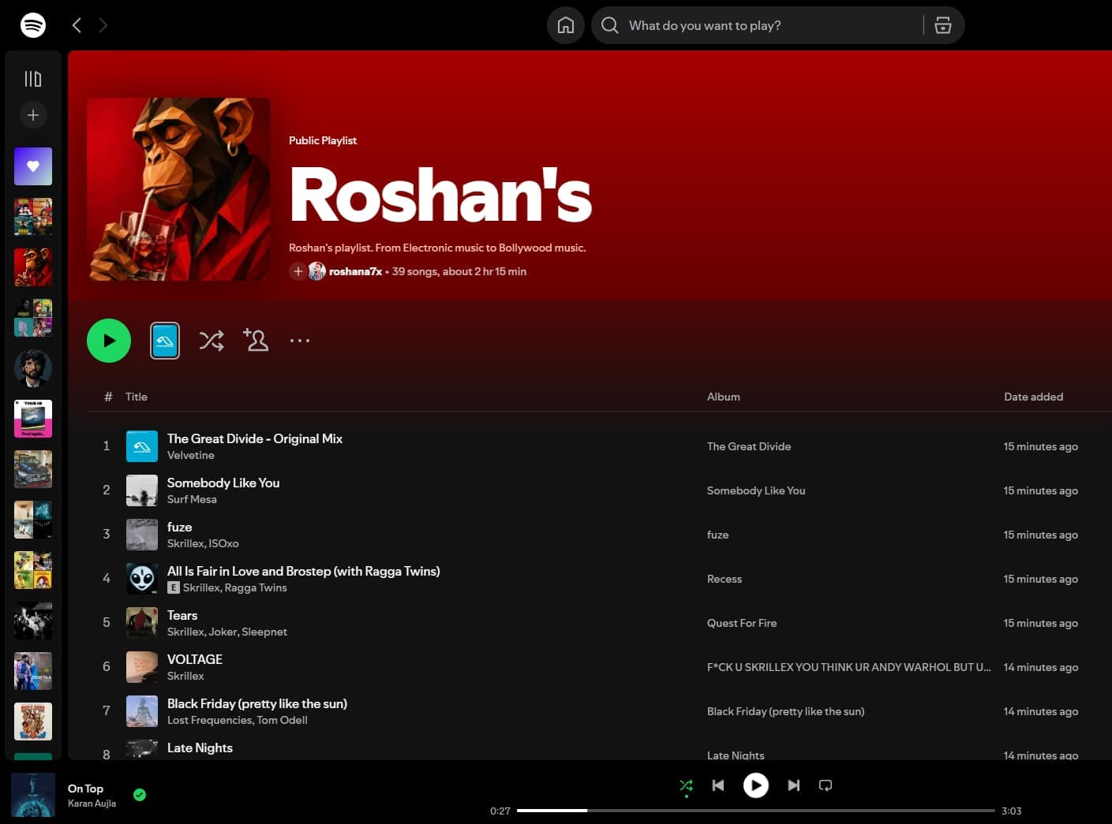Select All Is Fair in Love and Brostep
The height and width of the screenshot is (824, 1112).
coord(304,571)
